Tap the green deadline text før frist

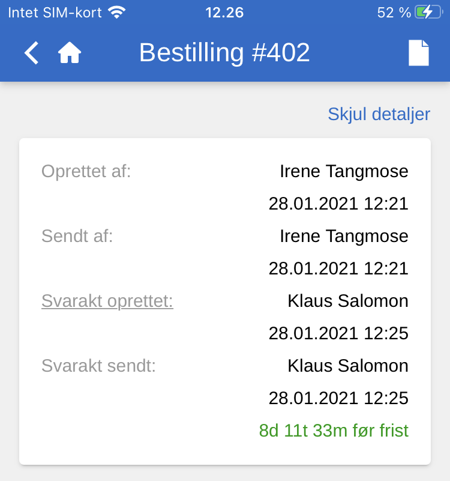(x=334, y=431)
